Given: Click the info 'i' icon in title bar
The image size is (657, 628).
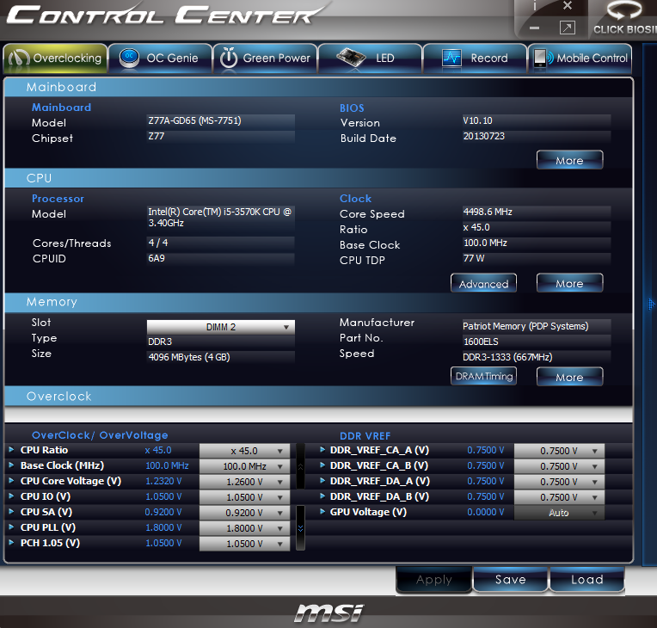Looking at the screenshot, I should coord(535,6).
